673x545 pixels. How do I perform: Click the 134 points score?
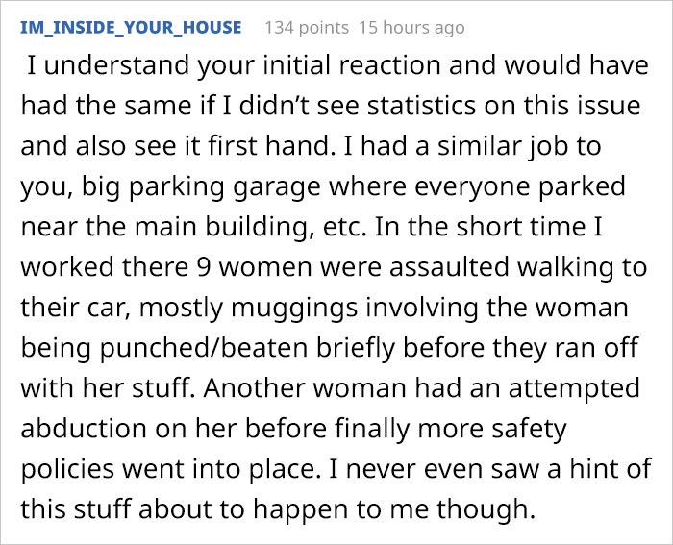pyautogui.click(x=306, y=27)
